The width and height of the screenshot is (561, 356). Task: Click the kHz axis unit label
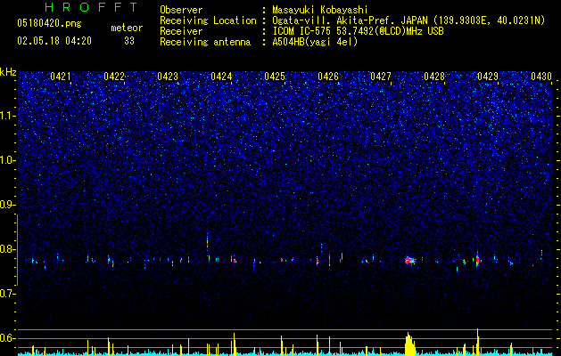point(8,72)
